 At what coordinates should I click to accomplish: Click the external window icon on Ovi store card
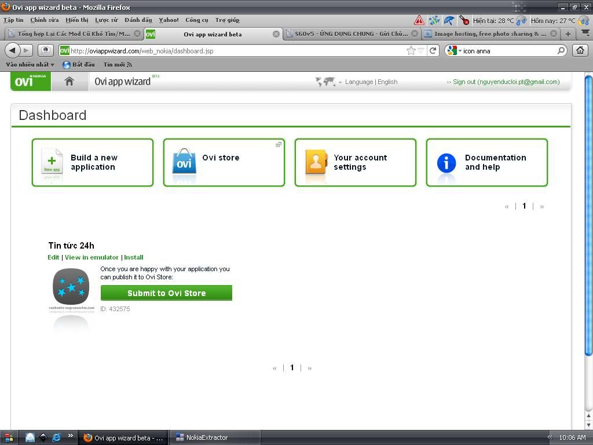pyautogui.click(x=279, y=144)
